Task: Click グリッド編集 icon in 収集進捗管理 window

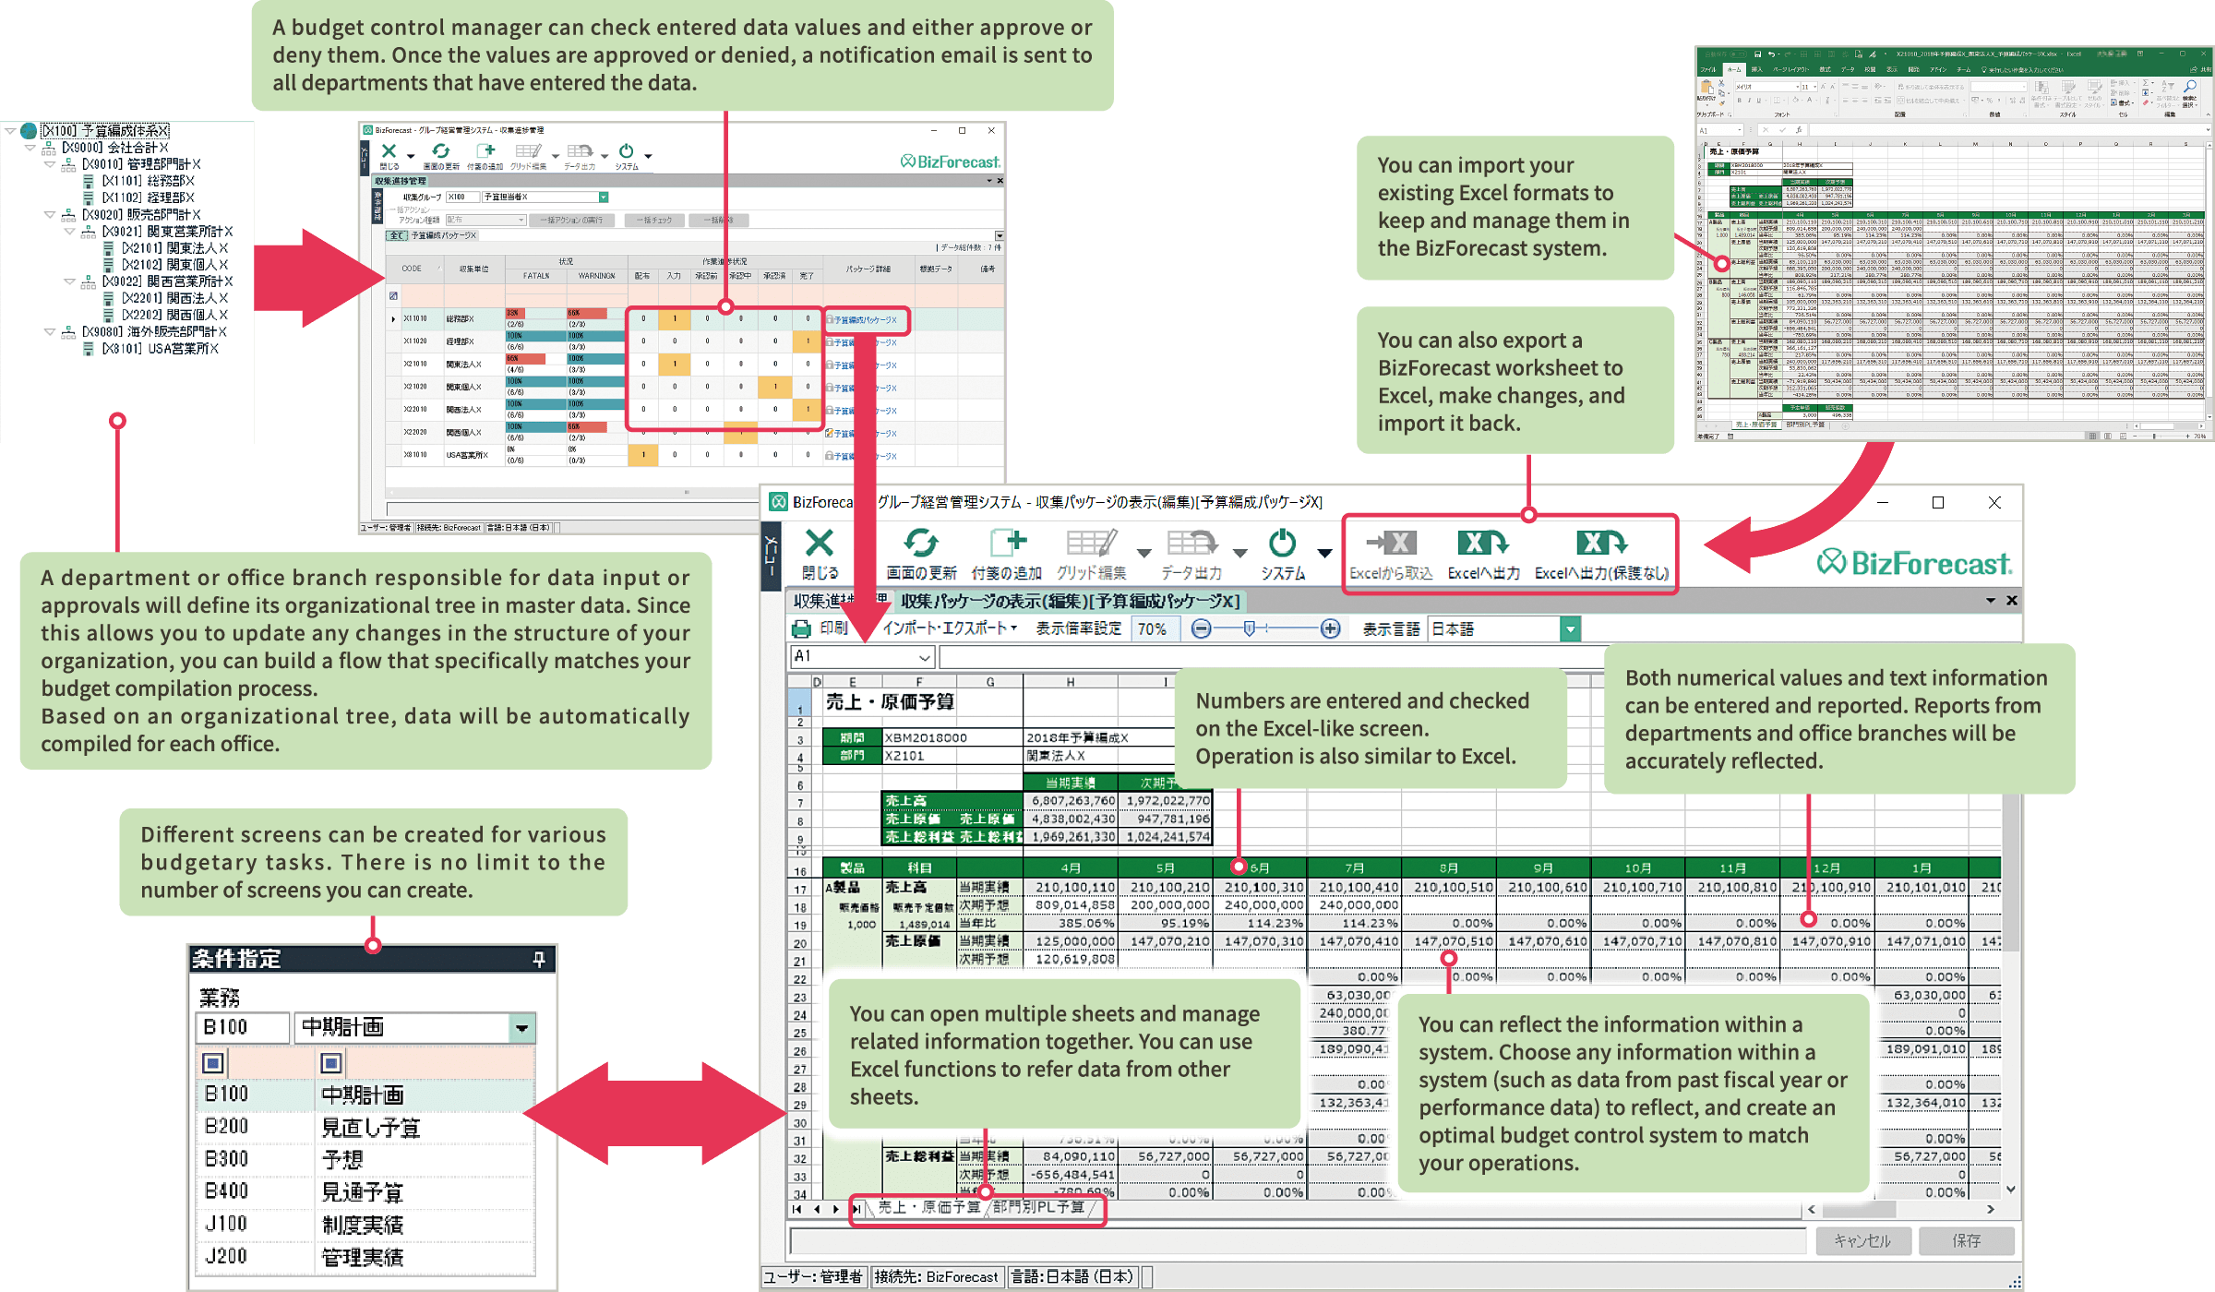Action: tap(528, 151)
